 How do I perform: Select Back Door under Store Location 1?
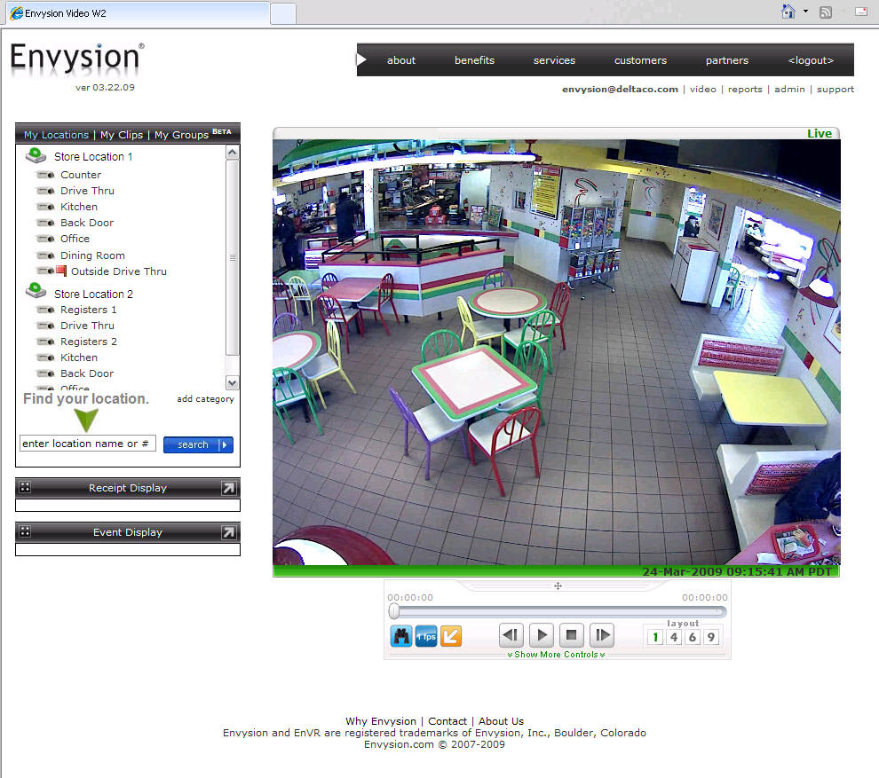[x=87, y=223]
